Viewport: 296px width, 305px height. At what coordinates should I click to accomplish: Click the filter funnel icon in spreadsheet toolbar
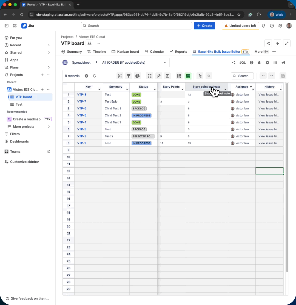click(128, 76)
